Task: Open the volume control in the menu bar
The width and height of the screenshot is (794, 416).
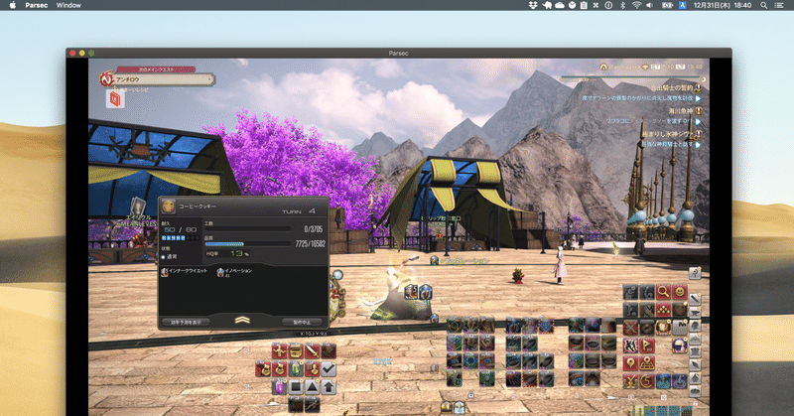Action: click(650, 5)
